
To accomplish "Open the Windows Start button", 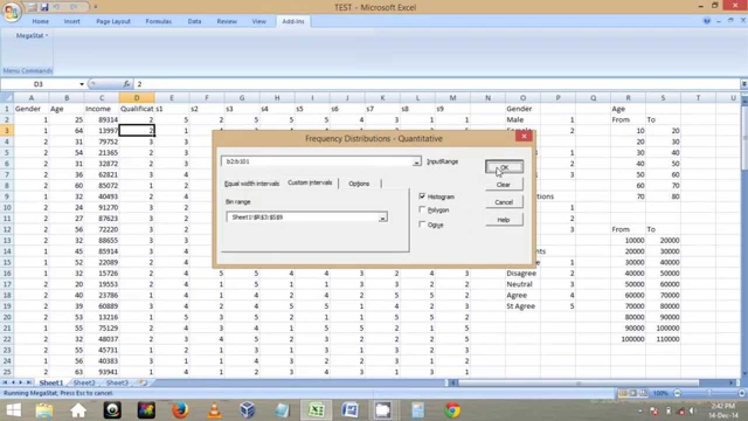I will click(x=12, y=410).
